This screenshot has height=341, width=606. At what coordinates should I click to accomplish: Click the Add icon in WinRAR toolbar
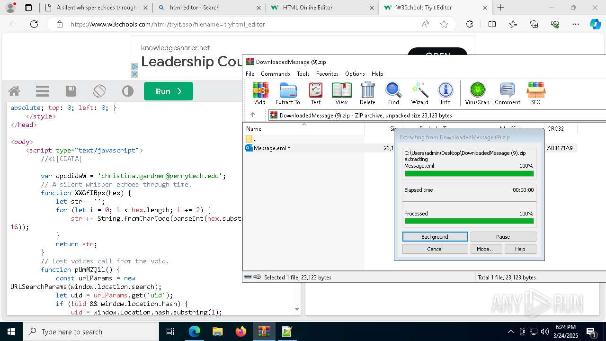click(260, 93)
